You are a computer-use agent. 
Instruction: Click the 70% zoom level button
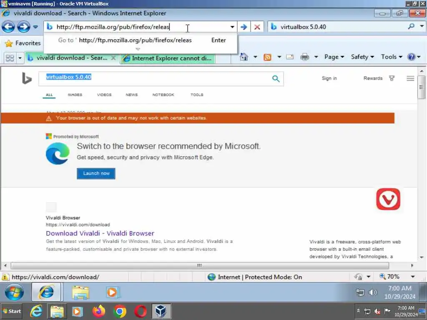(x=390, y=277)
